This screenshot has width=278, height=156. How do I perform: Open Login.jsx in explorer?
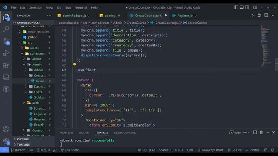[x=40, y=114]
